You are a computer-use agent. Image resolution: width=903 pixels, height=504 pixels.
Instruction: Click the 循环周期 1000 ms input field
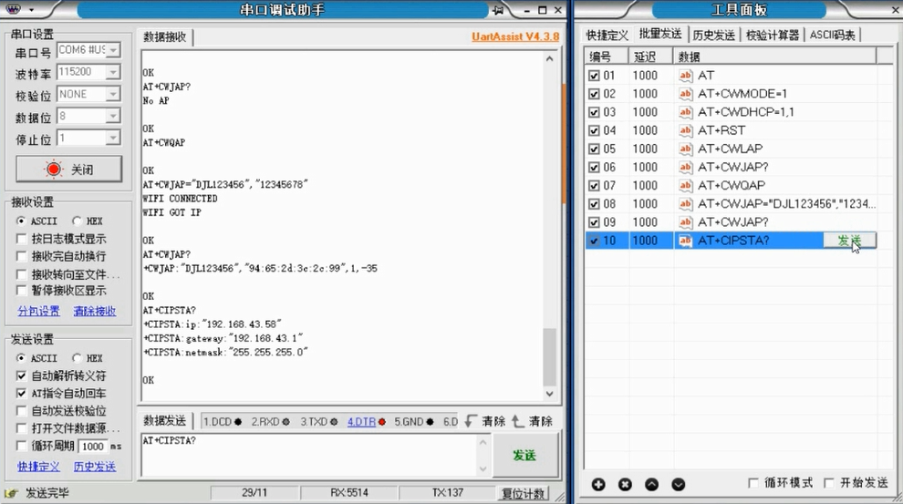click(x=93, y=447)
